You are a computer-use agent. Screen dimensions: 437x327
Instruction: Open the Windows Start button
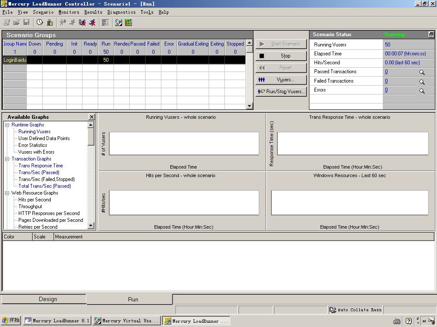coord(11,320)
